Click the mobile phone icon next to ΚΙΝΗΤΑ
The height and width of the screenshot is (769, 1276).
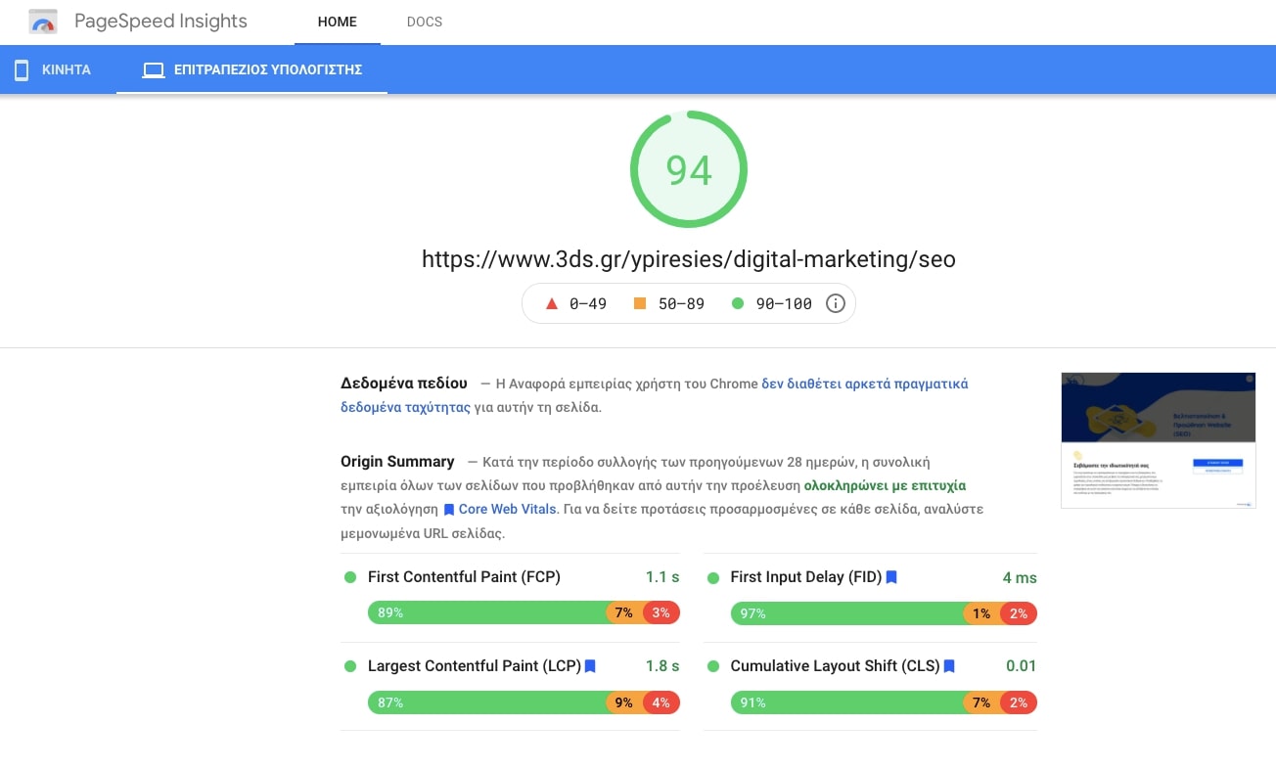click(22, 69)
